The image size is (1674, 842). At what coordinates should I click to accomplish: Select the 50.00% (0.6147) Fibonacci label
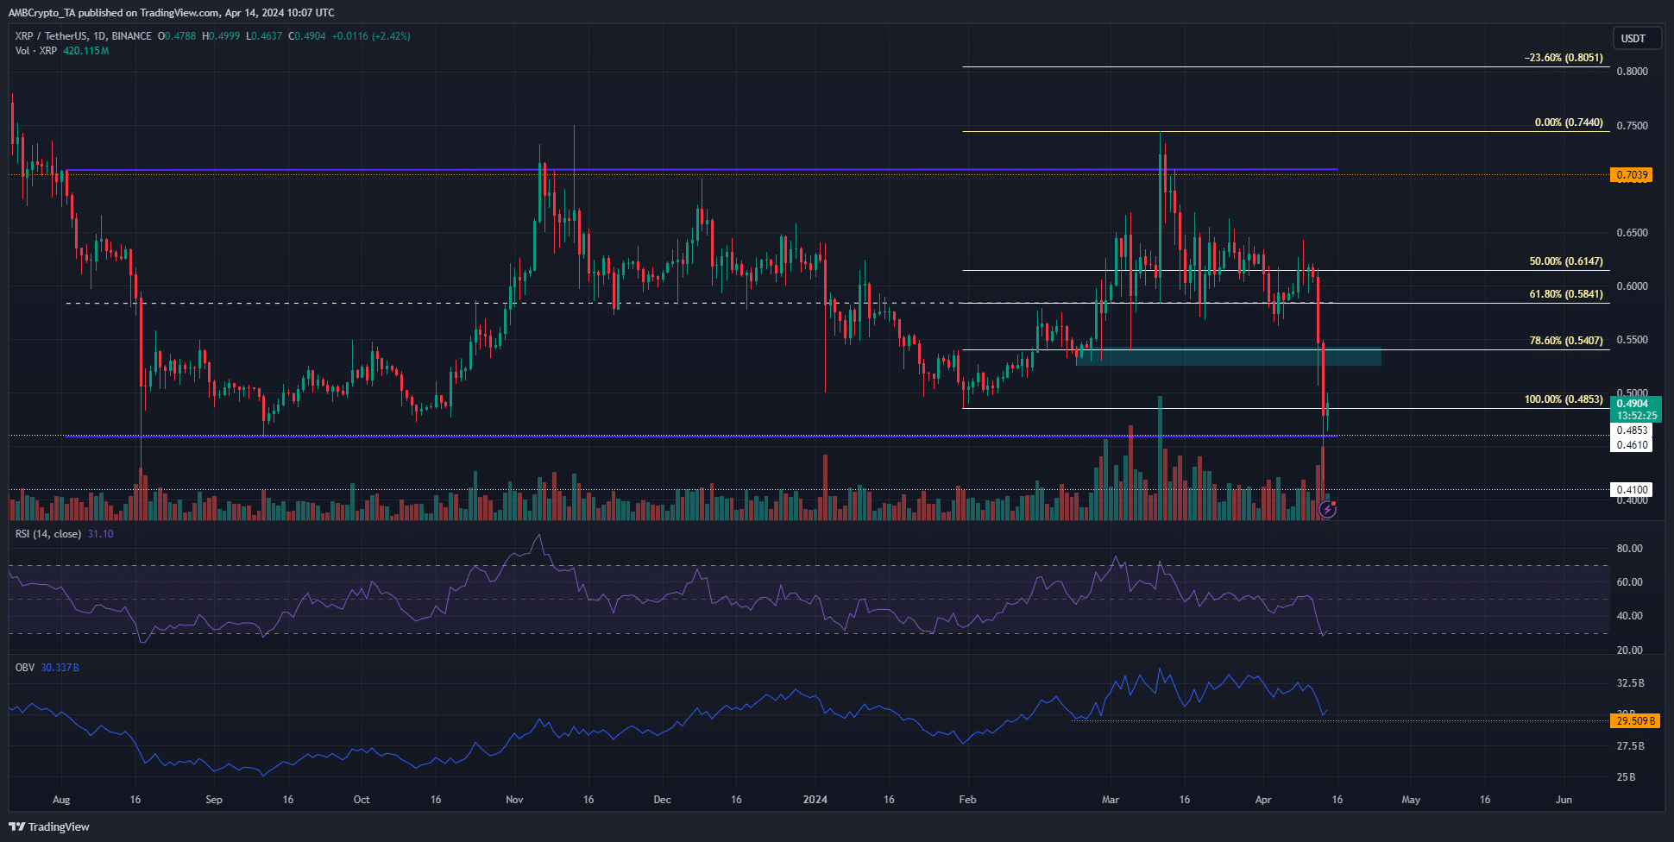[x=1566, y=261]
